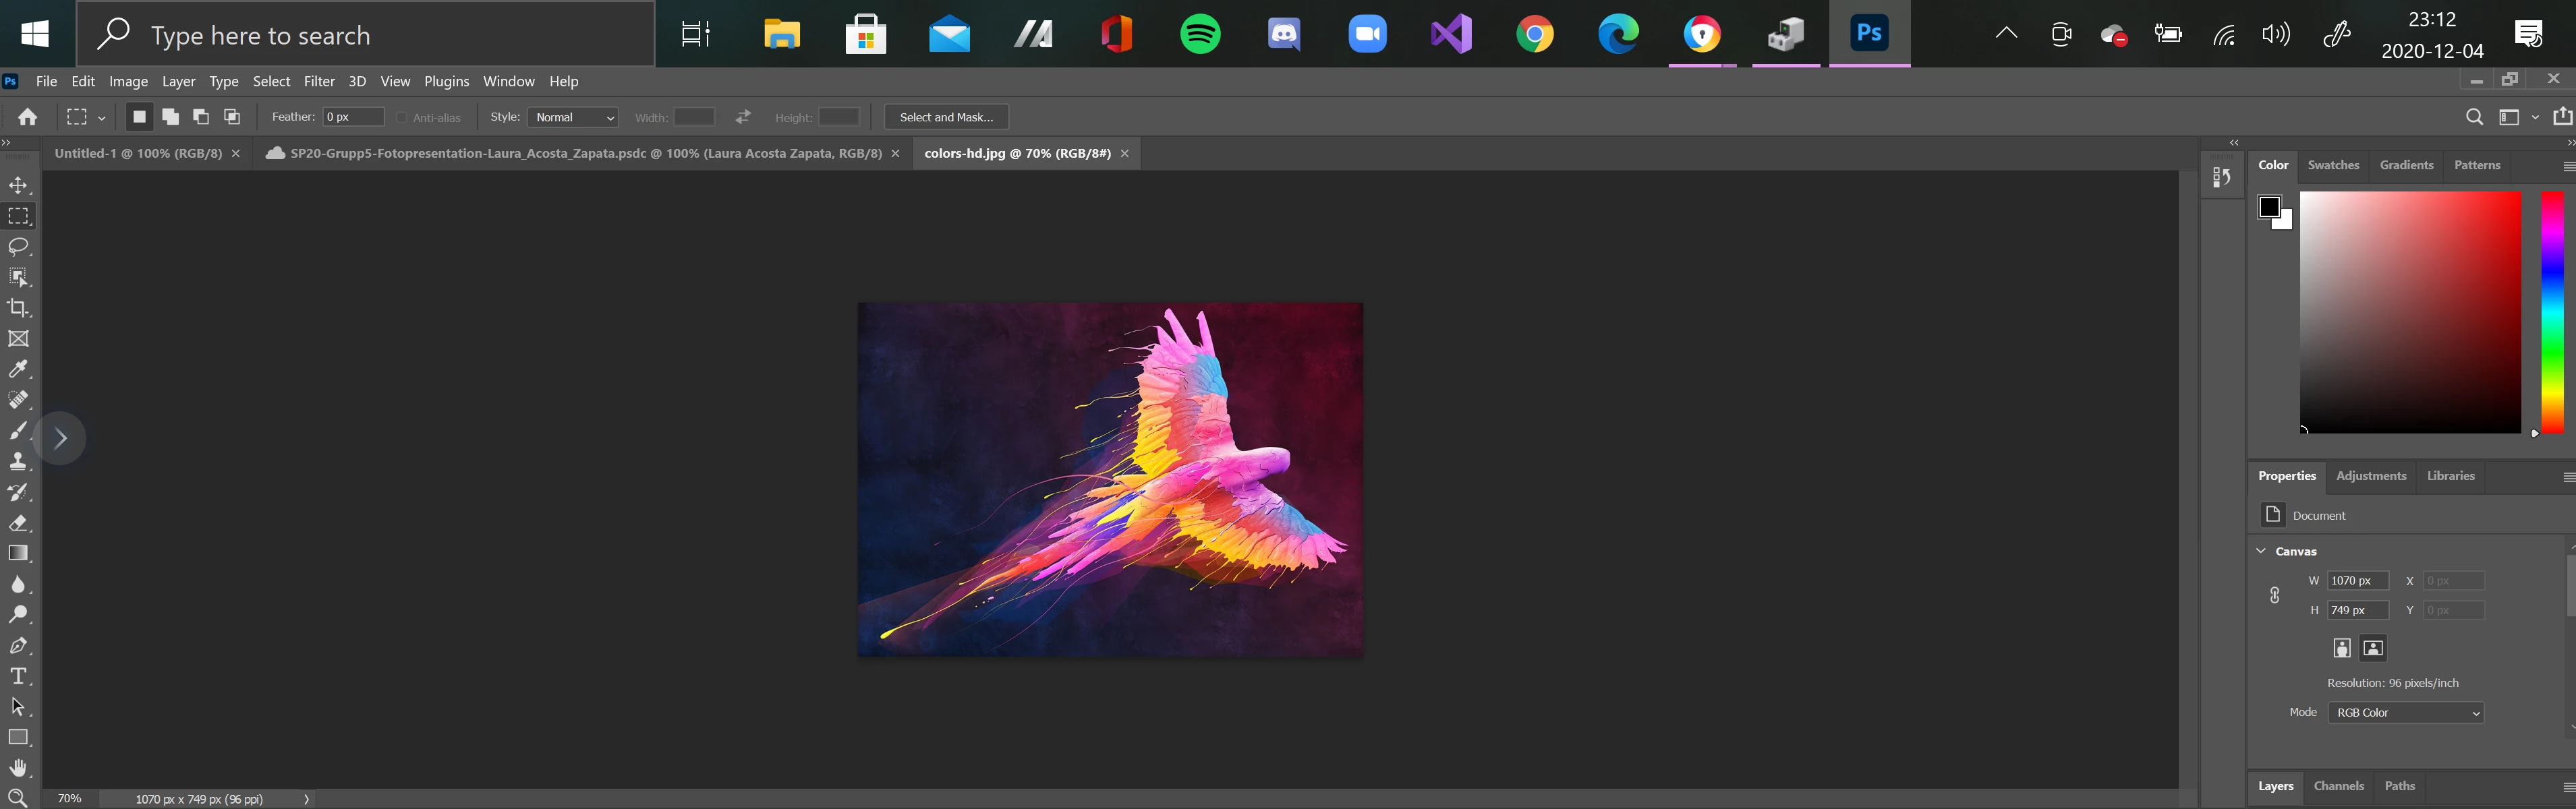
Task: Set canvas to landscape orientation
Action: [x=2373, y=648]
